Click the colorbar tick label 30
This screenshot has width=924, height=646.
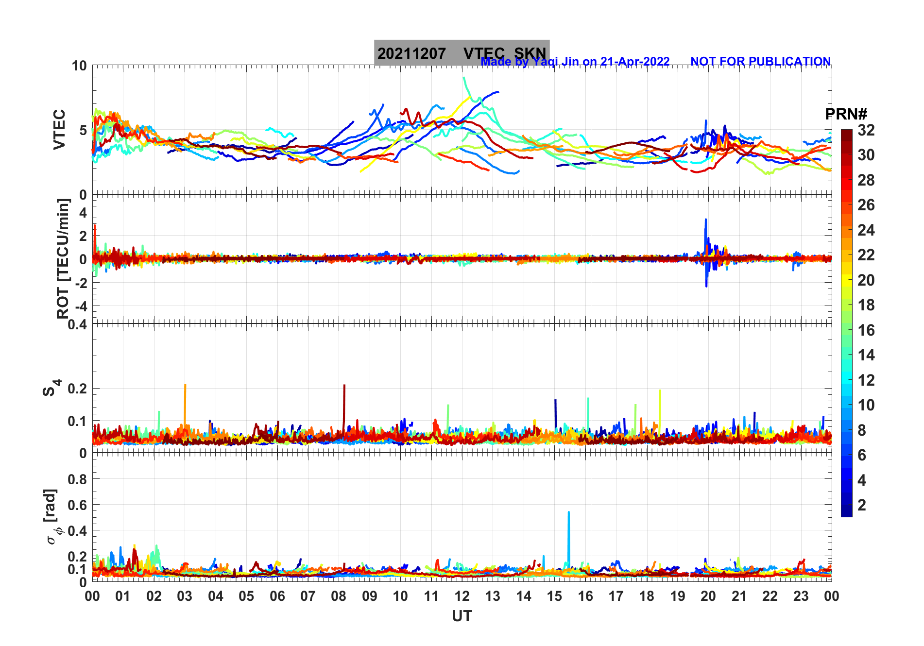(866, 155)
